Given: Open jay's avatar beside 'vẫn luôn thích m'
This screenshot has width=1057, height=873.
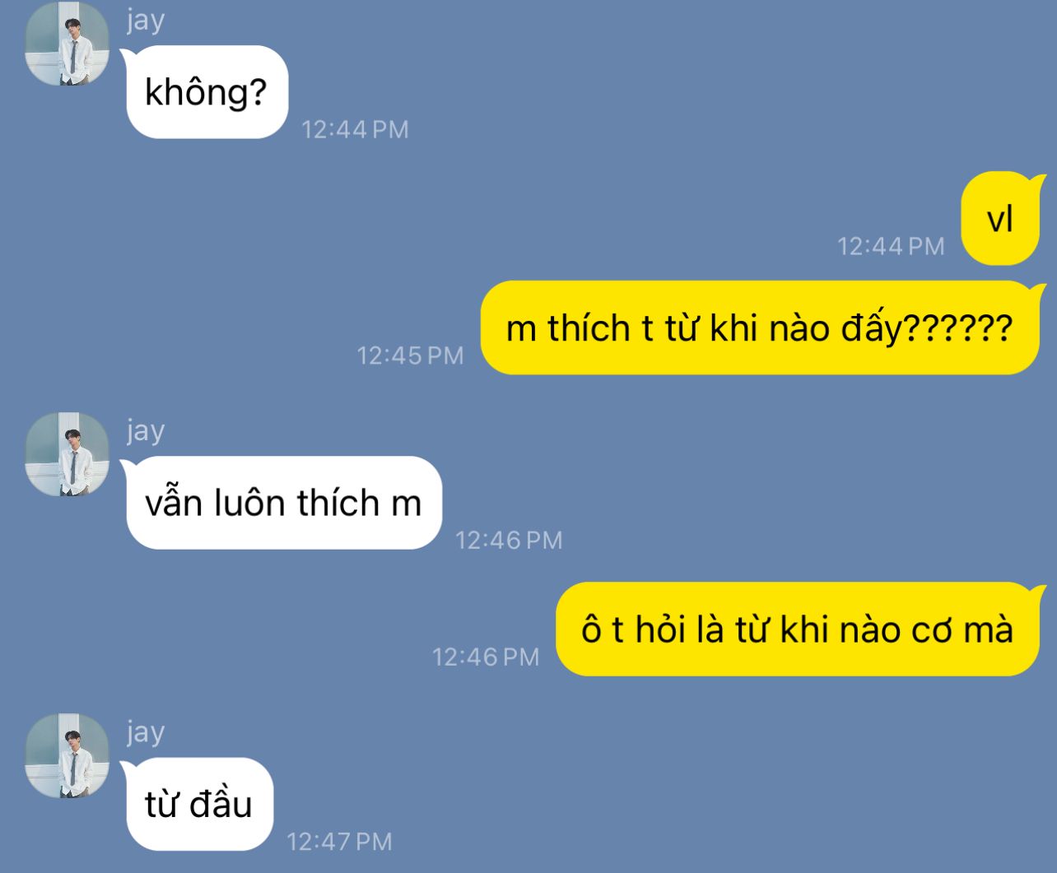Looking at the screenshot, I should pos(68,454).
